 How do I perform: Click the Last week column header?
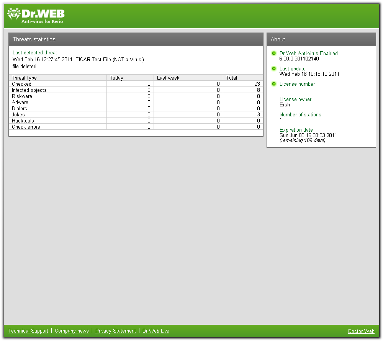188,78
